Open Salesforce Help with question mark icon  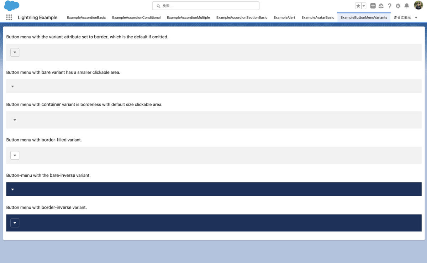[x=389, y=6]
